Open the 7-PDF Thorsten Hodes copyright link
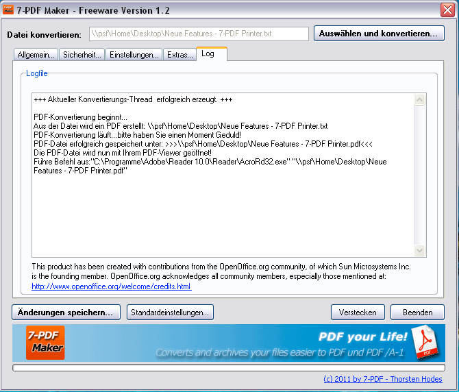The width and height of the screenshot is (459, 392). click(x=382, y=379)
